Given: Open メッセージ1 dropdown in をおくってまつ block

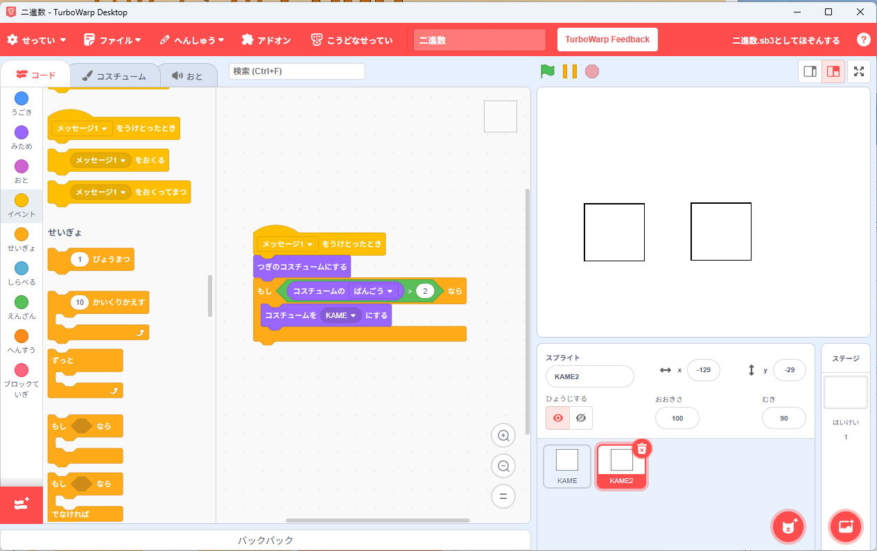Looking at the screenshot, I should point(101,192).
